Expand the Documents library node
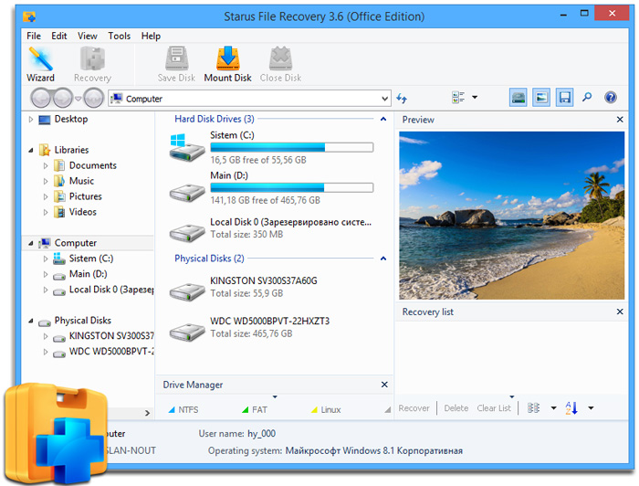This screenshot has height=486, width=639. pyautogui.click(x=46, y=165)
